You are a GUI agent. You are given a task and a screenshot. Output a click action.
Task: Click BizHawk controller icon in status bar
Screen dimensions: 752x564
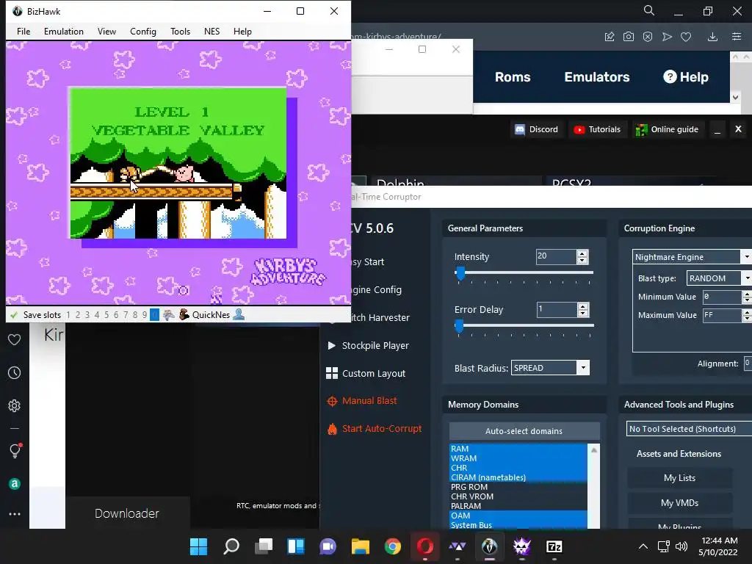[x=168, y=315]
